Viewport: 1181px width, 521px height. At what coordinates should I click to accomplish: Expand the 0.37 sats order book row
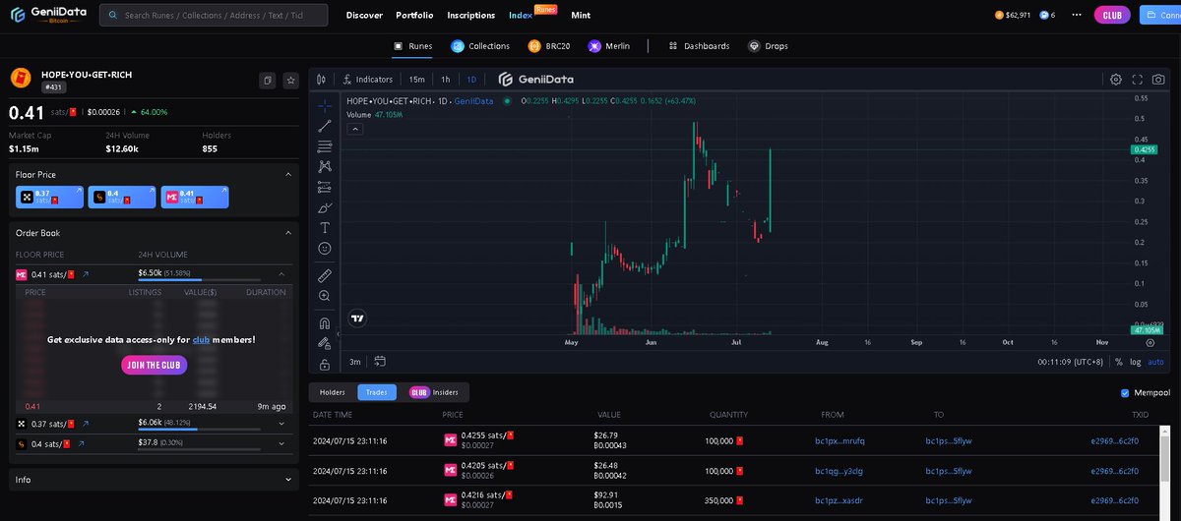pos(281,424)
